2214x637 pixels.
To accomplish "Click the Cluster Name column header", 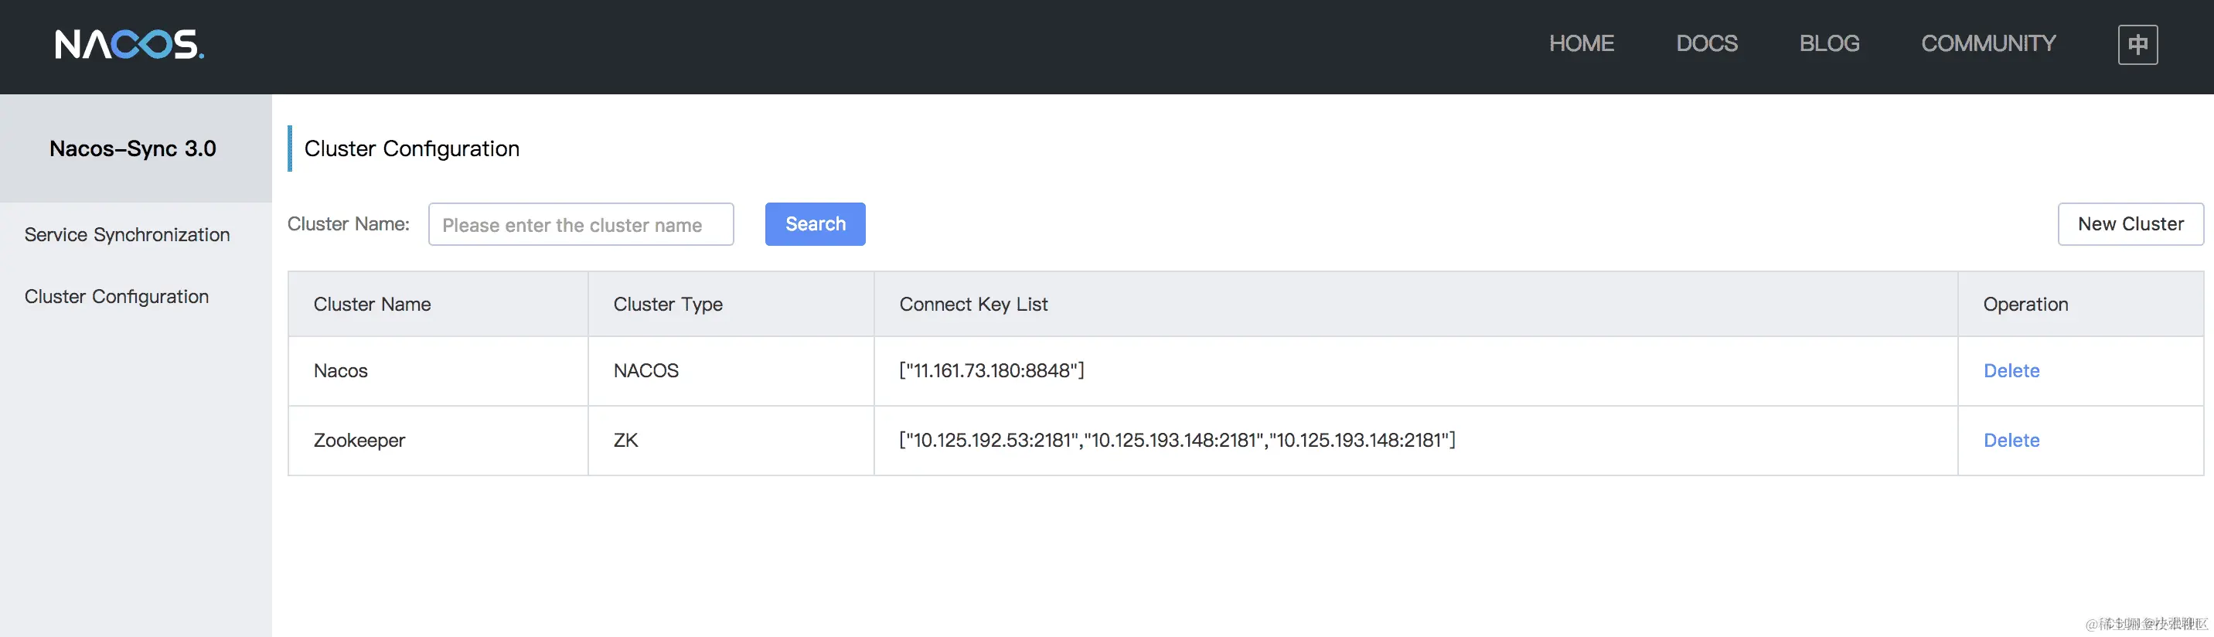I will [438, 305].
